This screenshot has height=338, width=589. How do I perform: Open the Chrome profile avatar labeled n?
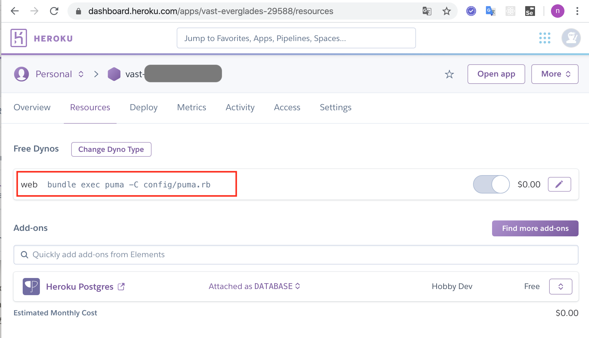coord(557,11)
